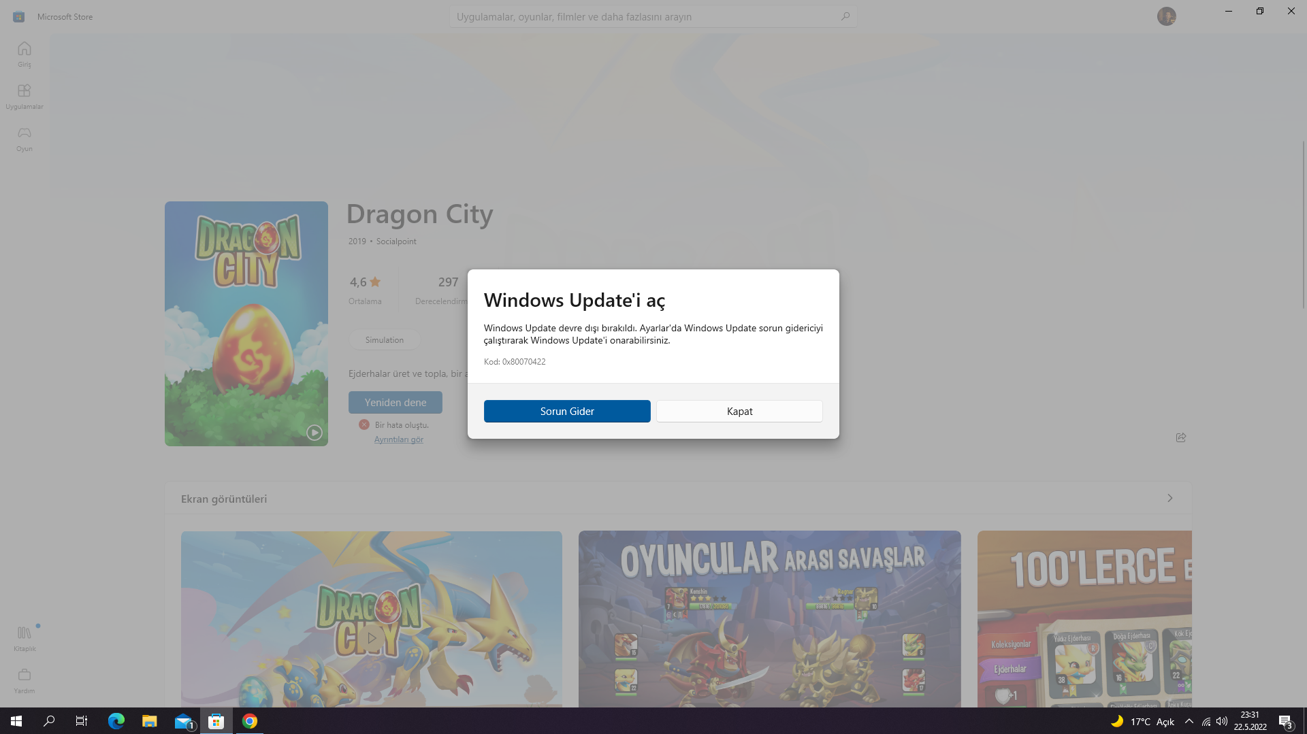Open Oyun section in sidebar
Image resolution: width=1307 pixels, height=734 pixels.
click(25, 139)
